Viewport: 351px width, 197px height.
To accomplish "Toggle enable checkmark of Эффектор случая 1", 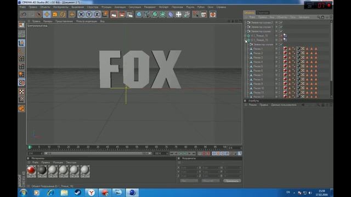I will coord(281,27).
